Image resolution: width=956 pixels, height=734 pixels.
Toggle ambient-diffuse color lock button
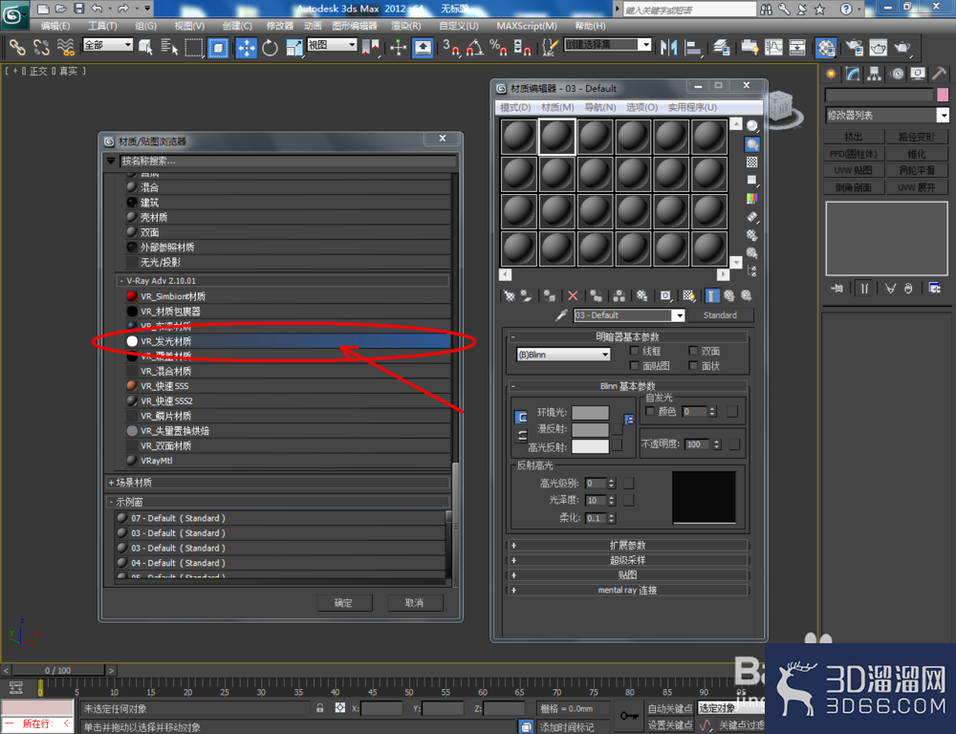click(x=521, y=418)
